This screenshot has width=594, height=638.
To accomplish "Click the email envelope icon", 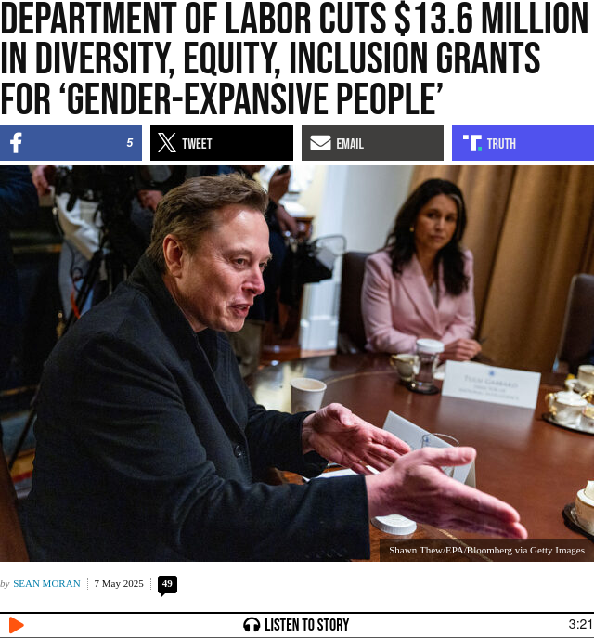I will (x=320, y=143).
